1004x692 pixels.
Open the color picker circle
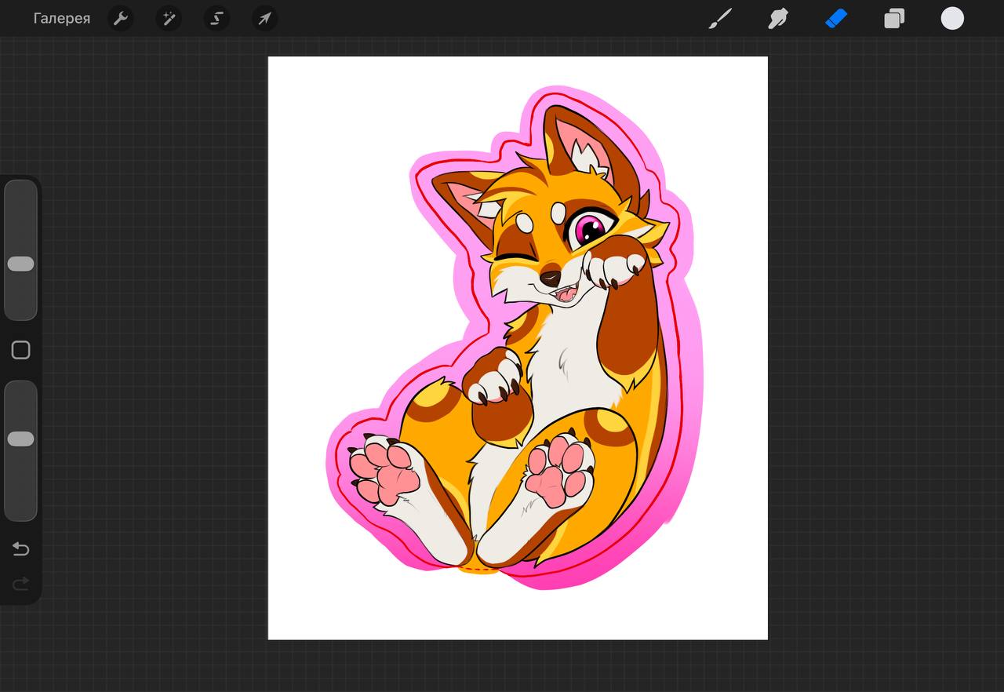pyautogui.click(x=952, y=18)
